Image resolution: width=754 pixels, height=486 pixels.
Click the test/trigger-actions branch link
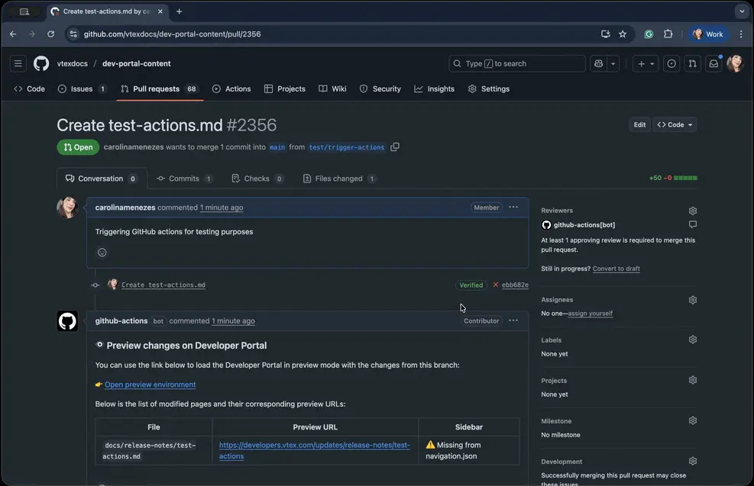(x=347, y=147)
